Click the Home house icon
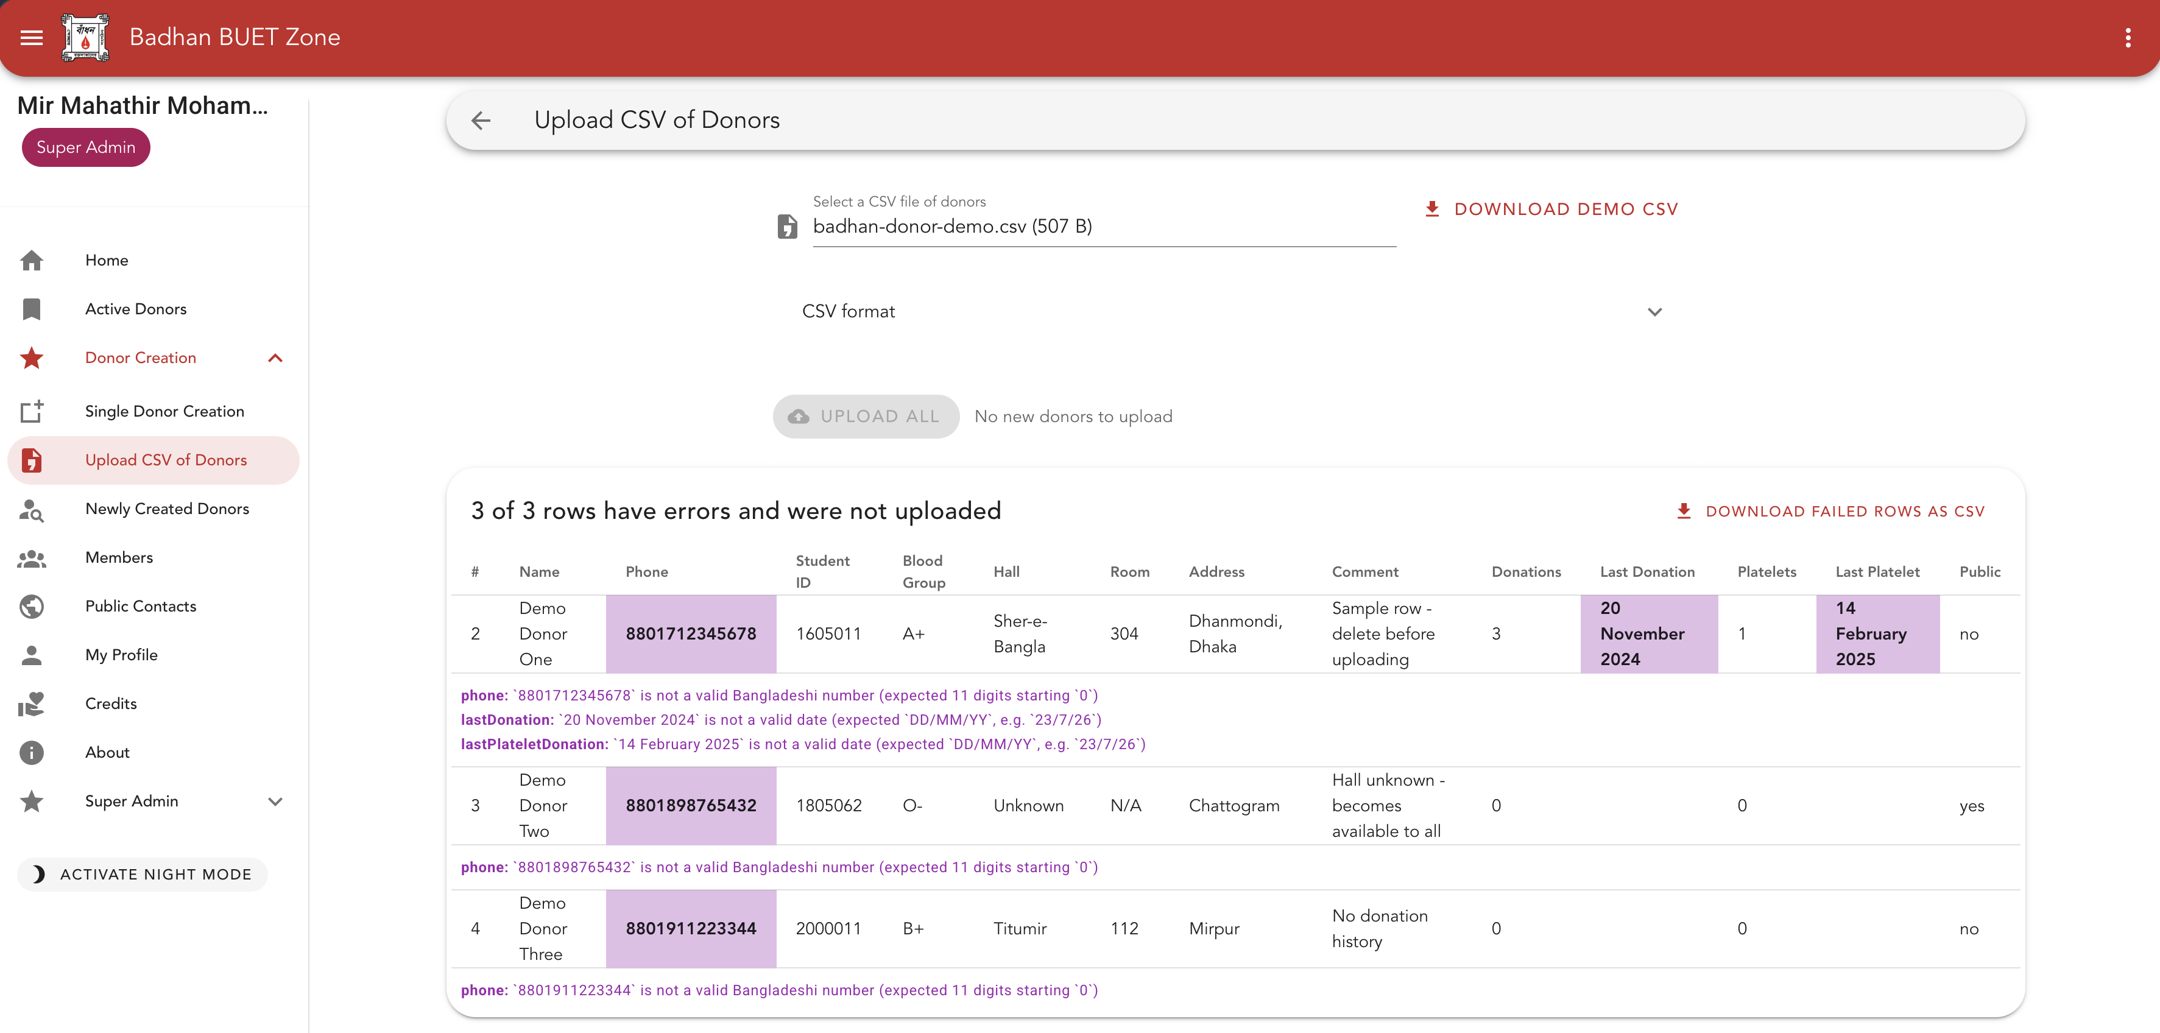Image resolution: width=2160 pixels, height=1033 pixels. (32, 261)
